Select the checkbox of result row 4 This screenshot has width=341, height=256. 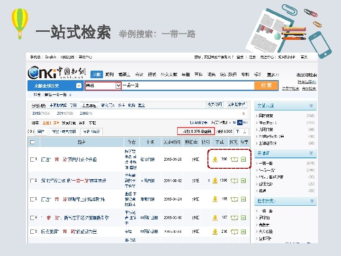(32, 218)
